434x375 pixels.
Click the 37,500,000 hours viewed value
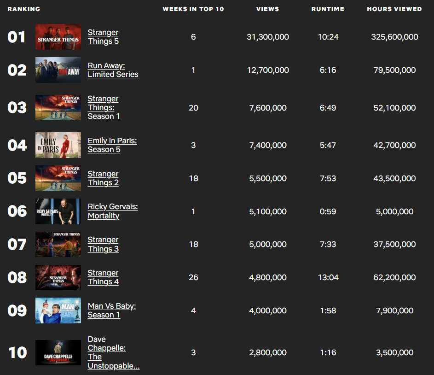point(394,244)
